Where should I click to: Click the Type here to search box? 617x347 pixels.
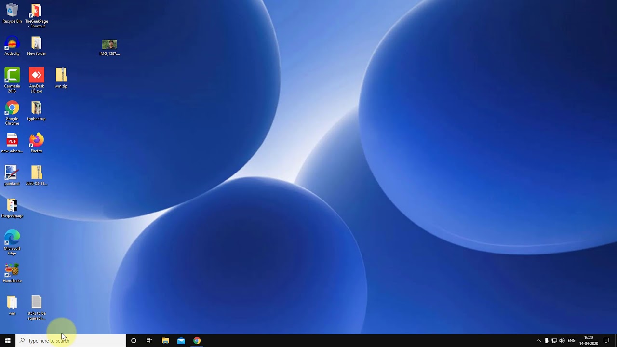(x=71, y=341)
